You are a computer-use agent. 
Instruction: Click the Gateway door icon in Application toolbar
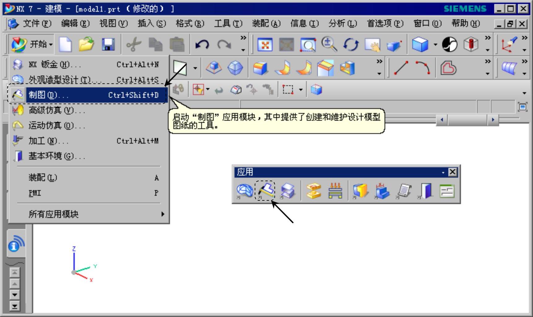(425, 191)
